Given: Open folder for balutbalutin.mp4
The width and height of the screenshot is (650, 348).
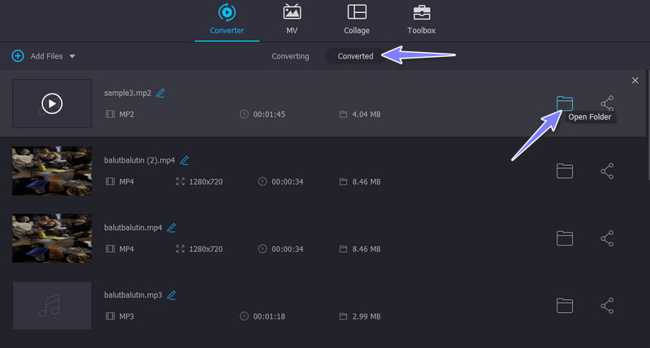Looking at the screenshot, I should (x=565, y=238).
